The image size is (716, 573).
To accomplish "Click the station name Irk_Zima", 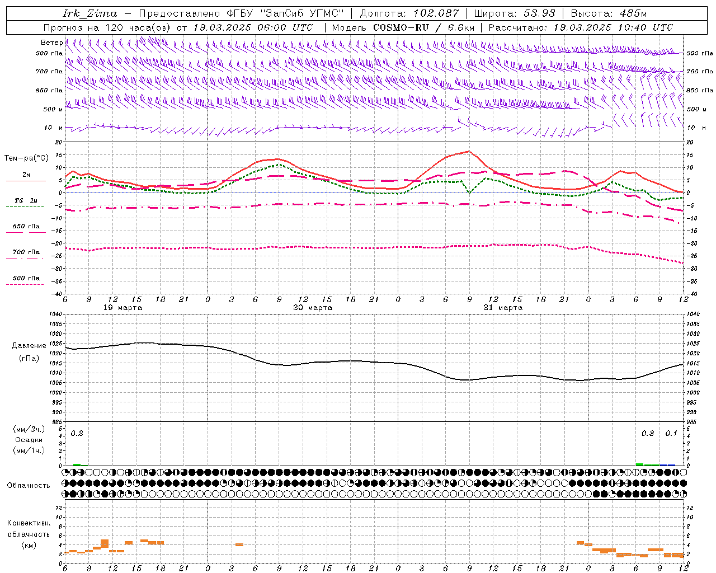I will point(90,13).
